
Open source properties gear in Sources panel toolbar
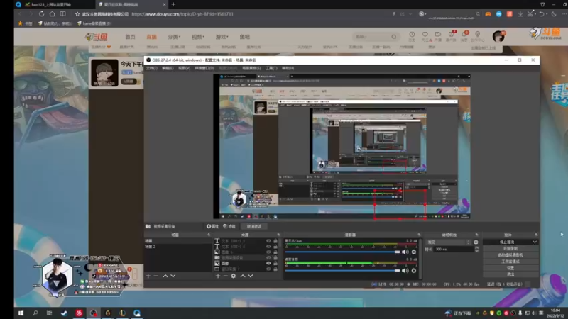tap(234, 276)
